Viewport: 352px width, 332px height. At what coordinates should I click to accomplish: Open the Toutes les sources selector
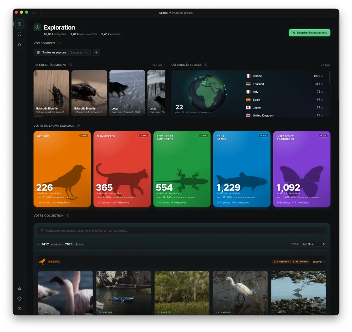(62, 52)
